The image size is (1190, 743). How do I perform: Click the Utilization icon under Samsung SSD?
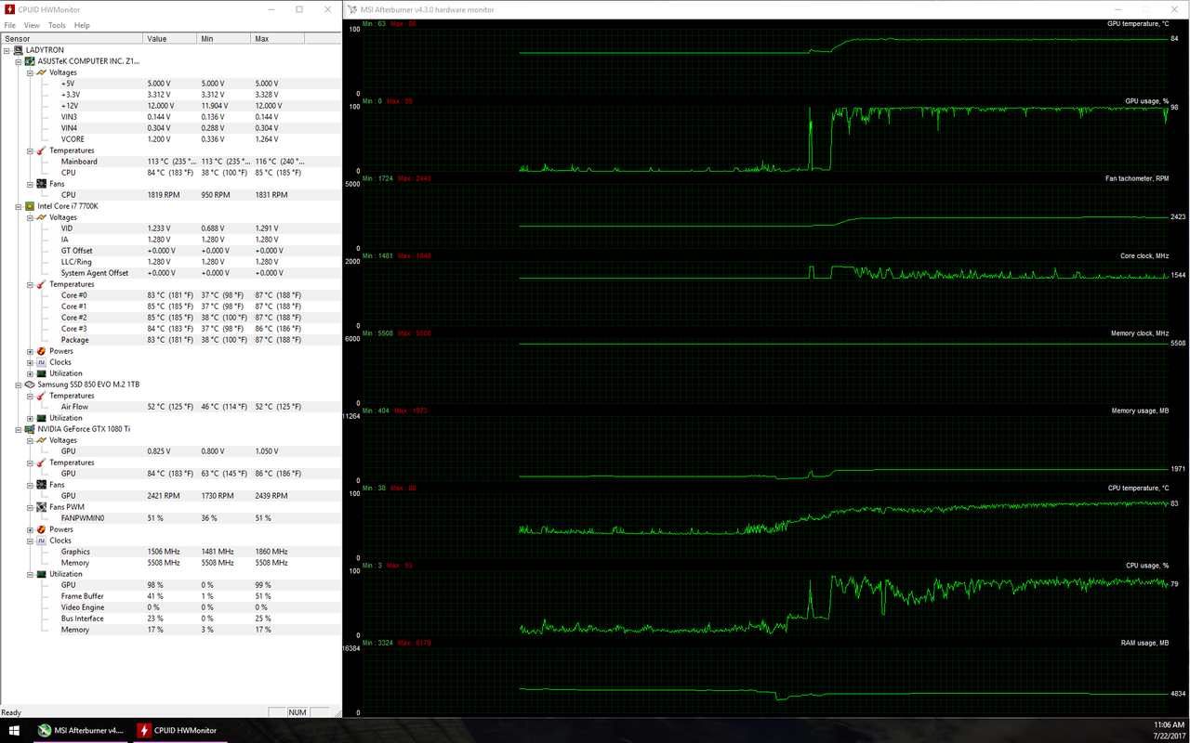pyautogui.click(x=41, y=418)
